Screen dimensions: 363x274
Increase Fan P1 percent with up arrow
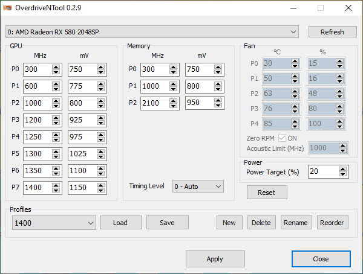tap(340, 76)
